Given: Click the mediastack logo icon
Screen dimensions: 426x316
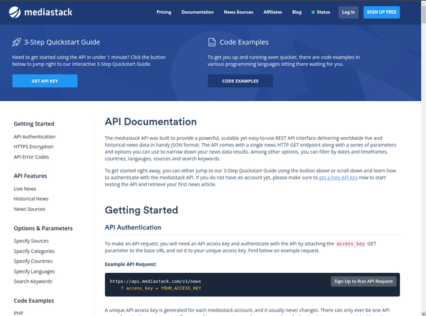Looking at the screenshot, I should [x=15, y=12].
